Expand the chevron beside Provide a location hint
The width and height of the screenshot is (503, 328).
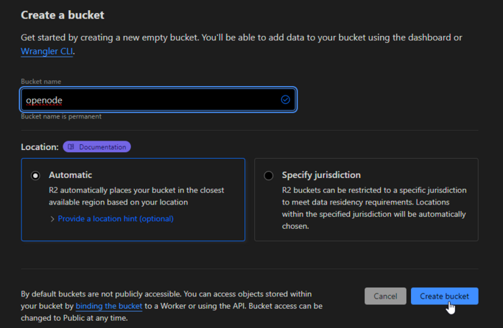(x=52, y=219)
